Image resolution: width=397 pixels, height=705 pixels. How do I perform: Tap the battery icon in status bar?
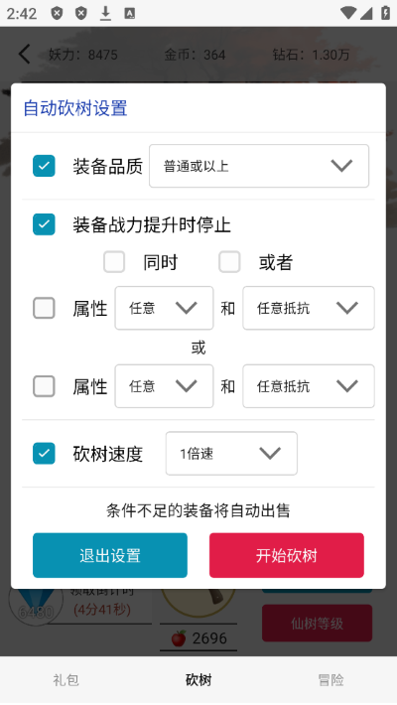click(x=385, y=13)
